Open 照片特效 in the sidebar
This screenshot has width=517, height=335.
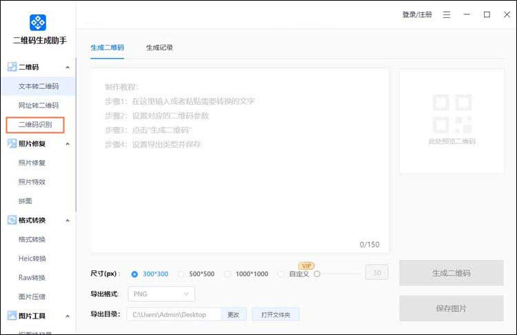coord(32,182)
